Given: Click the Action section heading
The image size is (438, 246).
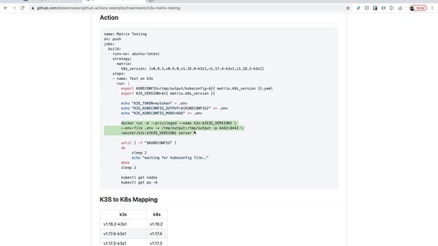Looking at the screenshot, I should [109, 18].
